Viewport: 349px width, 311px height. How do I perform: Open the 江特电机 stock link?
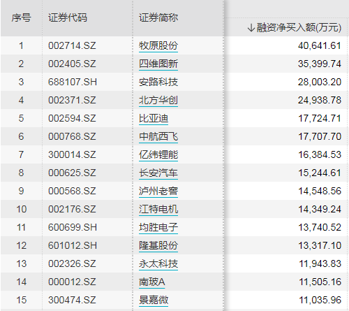pos(158,209)
